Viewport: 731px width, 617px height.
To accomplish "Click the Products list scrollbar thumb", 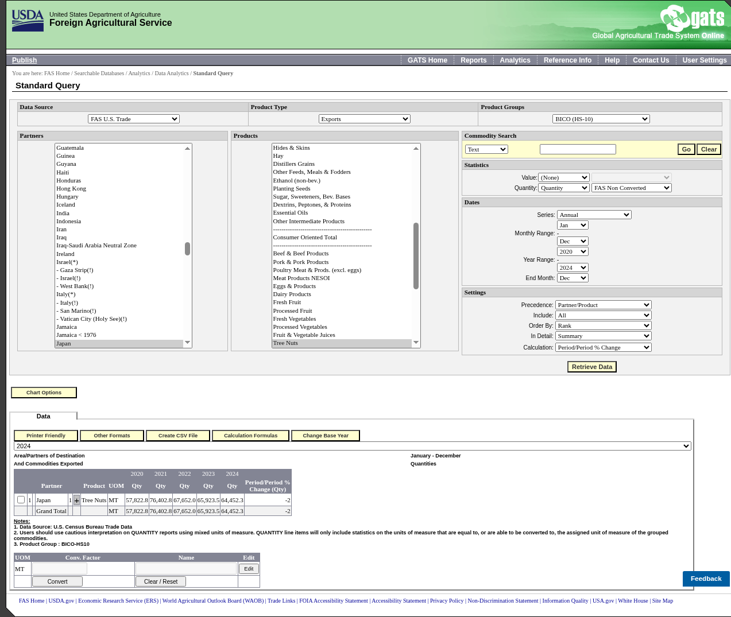I will pyautogui.click(x=416, y=256).
